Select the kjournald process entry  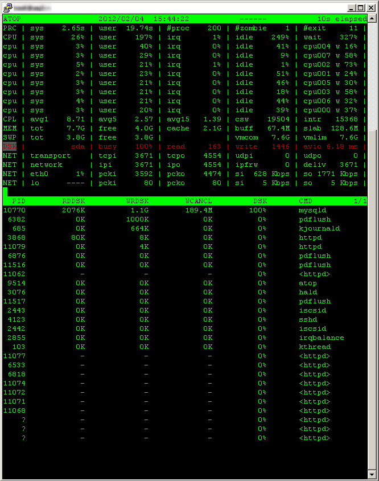pos(319,228)
